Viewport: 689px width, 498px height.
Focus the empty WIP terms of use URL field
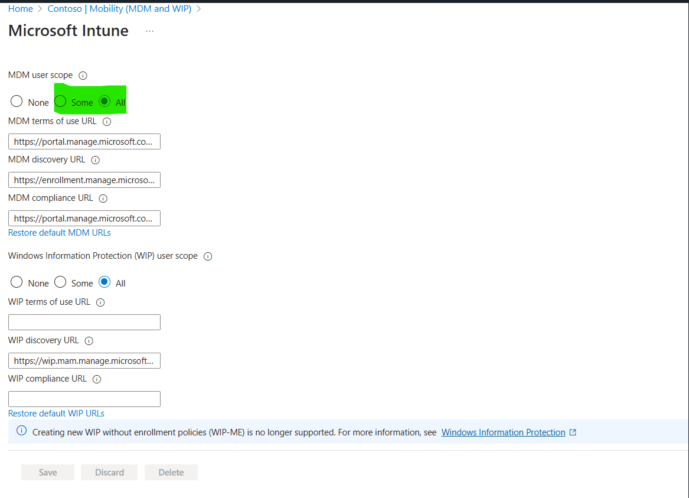84,322
